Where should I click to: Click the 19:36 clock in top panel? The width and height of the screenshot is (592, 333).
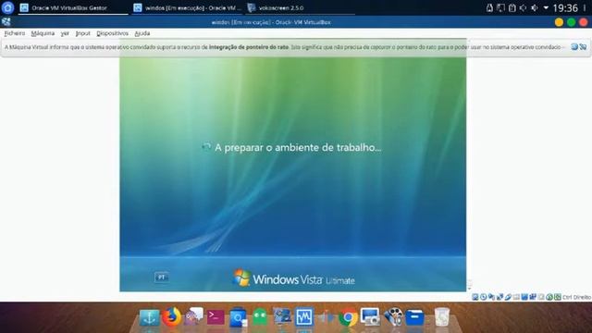[x=565, y=8]
